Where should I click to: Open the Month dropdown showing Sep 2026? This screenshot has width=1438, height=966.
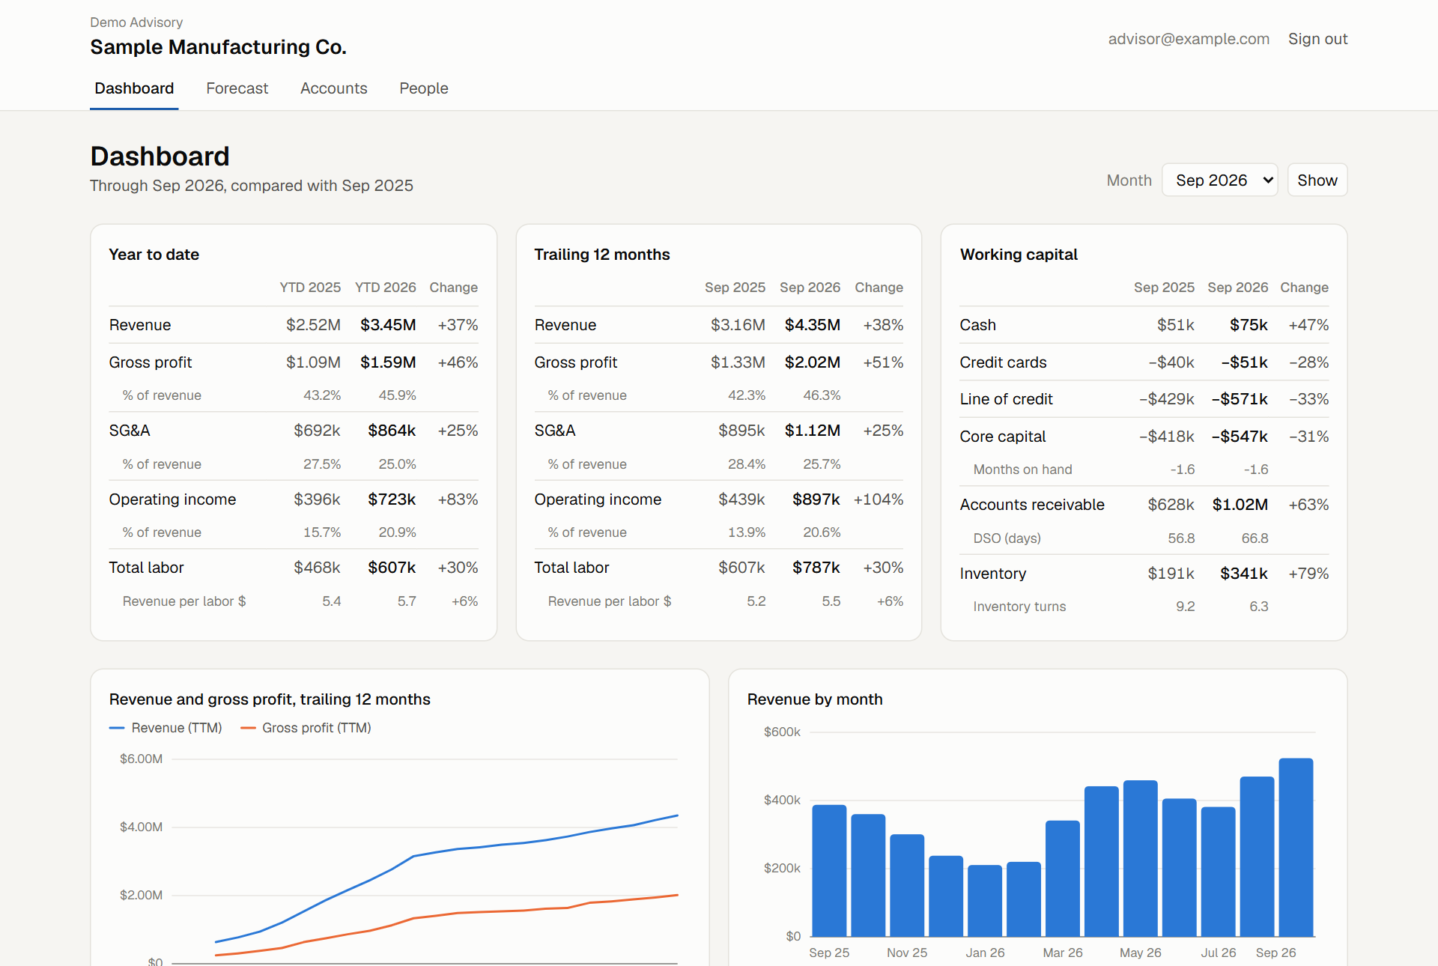coord(1219,180)
